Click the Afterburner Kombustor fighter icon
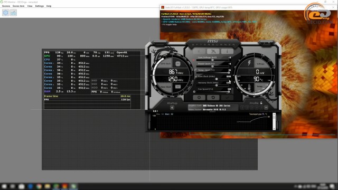The image size is (338, 190). pyautogui.click(x=213, y=51)
